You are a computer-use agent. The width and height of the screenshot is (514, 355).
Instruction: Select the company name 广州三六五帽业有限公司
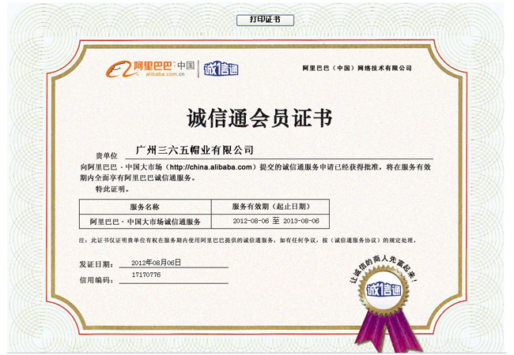pos(195,151)
